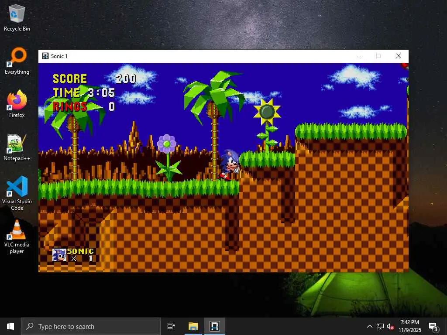The image size is (447, 335).
Task: Open muted volume tray icon
Action: (391, 326)
